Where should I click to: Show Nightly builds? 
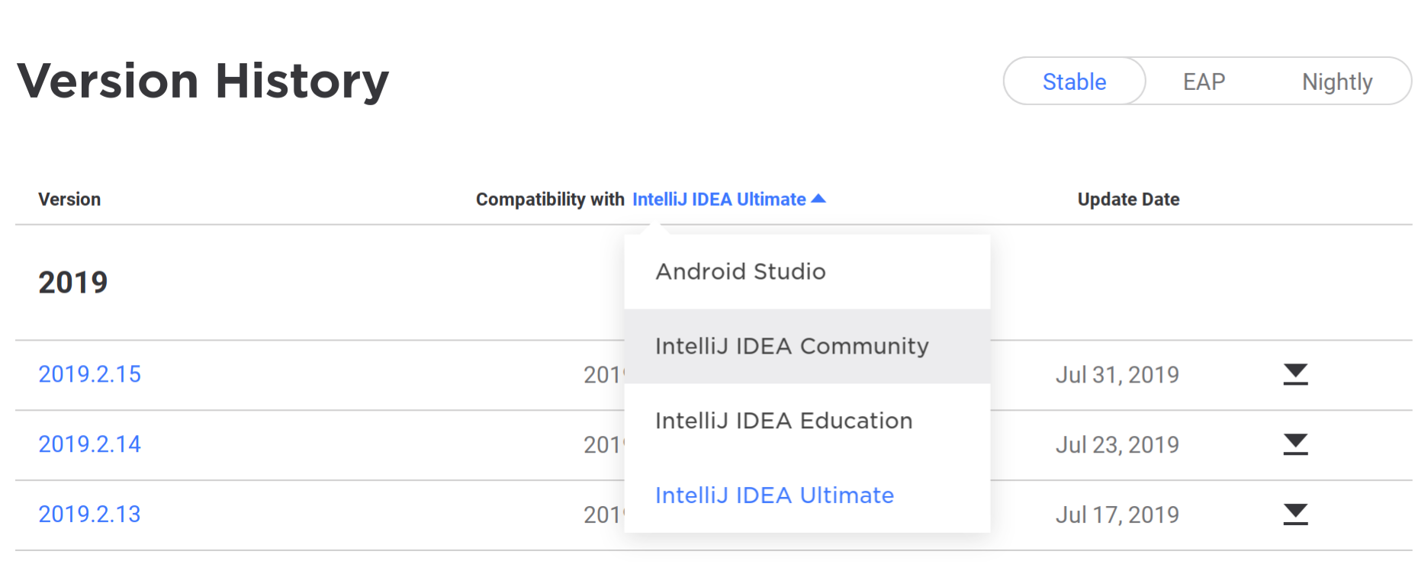click(1336, 82)
